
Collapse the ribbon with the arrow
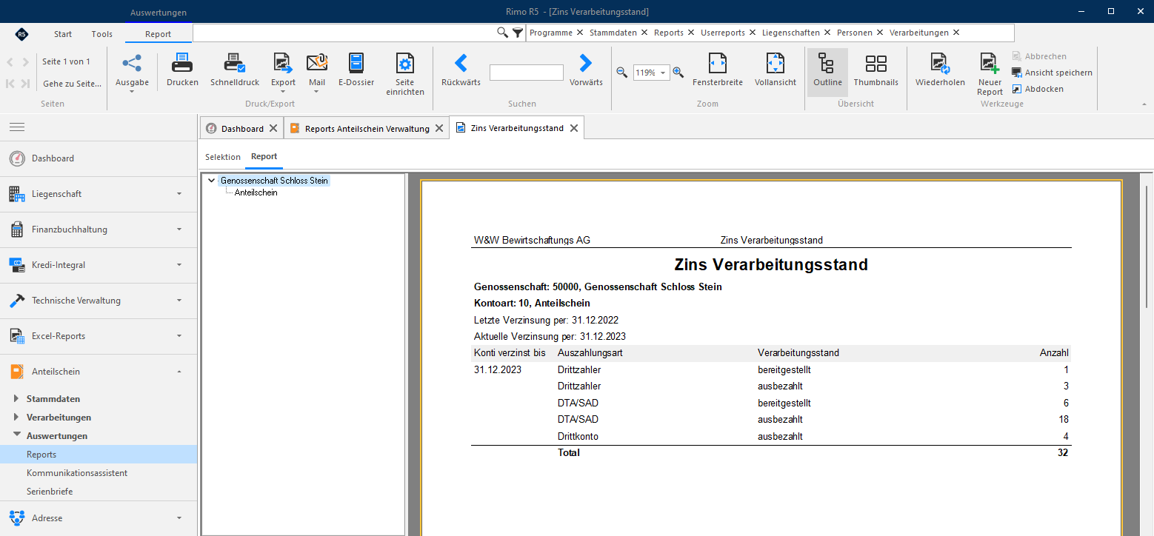[1144, 104]
